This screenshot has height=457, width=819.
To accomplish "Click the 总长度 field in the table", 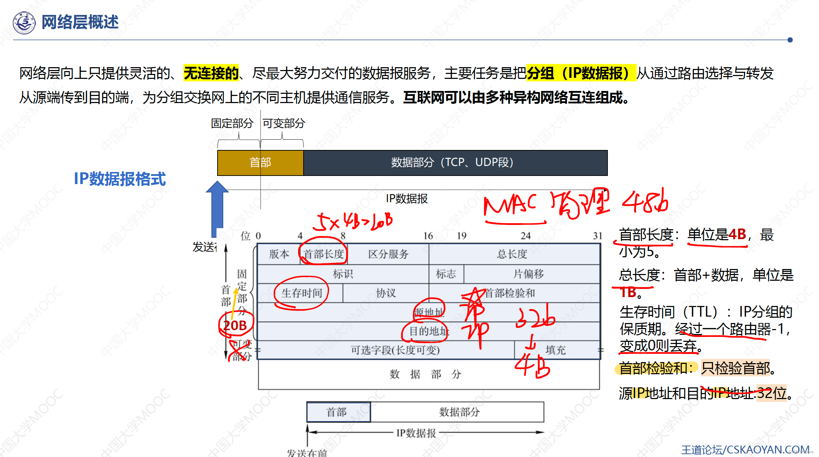I will [514, 254].
